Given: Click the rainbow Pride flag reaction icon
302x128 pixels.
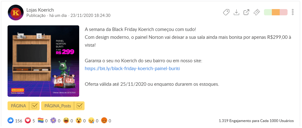Looking at the screenshot, I should (x=41, y=120).
